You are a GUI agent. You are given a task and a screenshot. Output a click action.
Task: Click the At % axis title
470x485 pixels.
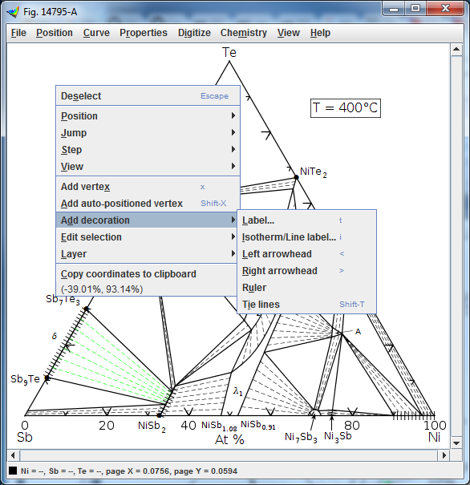pyautogui.click(x=229, y=439)
